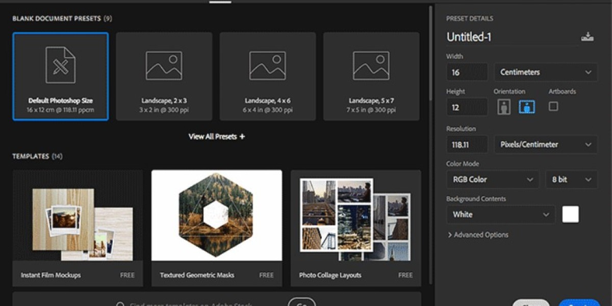Open the RGB Color mode dropdown

493,180
